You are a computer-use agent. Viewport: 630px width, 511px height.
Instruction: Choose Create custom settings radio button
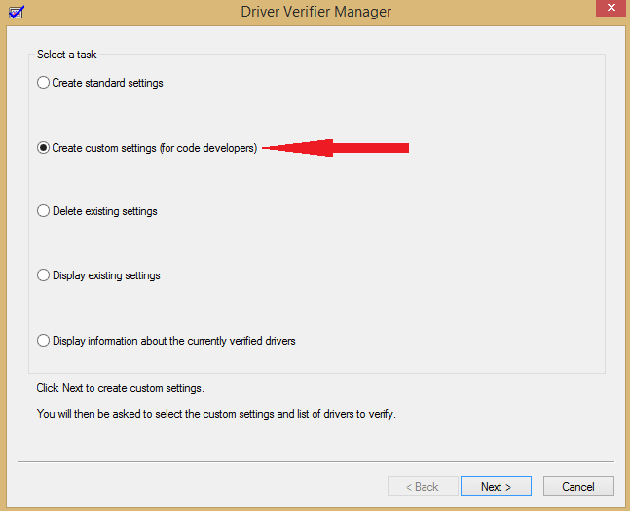pos(43,148)
